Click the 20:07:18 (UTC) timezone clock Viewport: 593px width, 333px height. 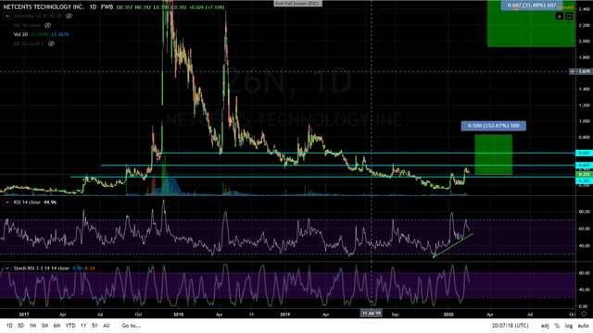[x=511, y=326]
